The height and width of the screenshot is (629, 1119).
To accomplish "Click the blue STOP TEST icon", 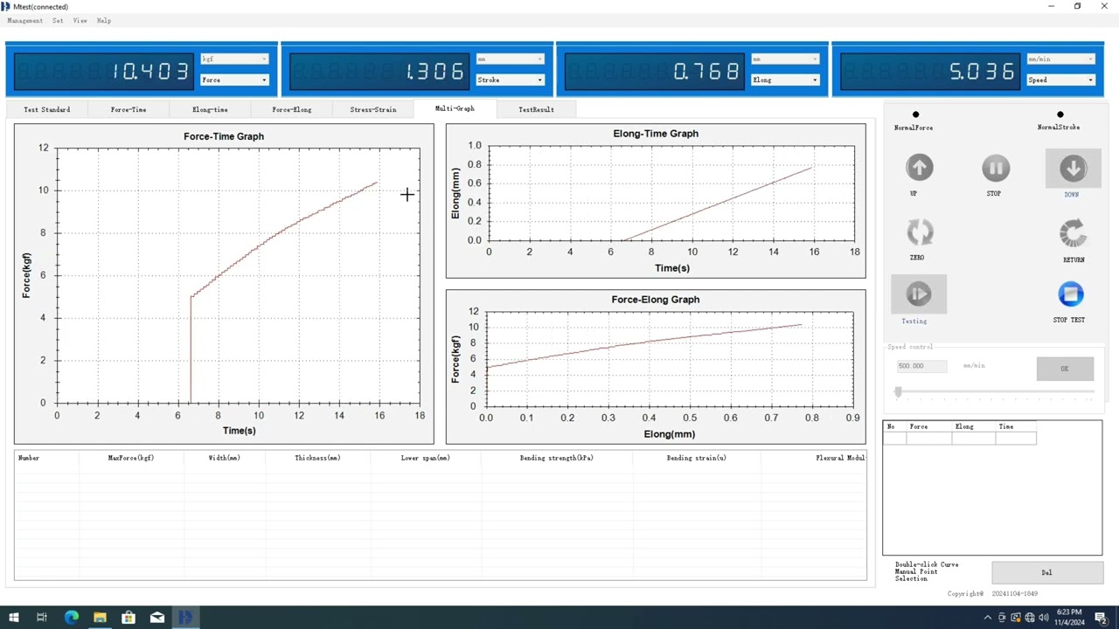I will coord(1070,294).
